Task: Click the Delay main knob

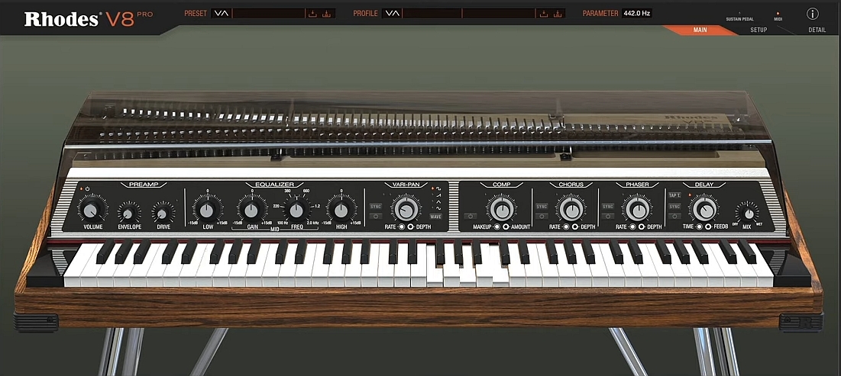Action: 704,210
